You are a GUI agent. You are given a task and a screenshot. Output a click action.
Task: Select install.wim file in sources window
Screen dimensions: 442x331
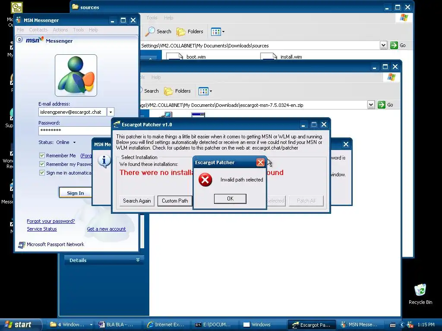(x=281, y=56)
